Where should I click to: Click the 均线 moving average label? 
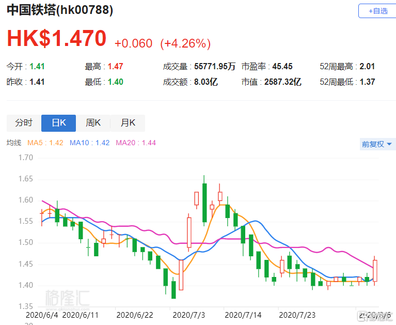click(14, 143)
